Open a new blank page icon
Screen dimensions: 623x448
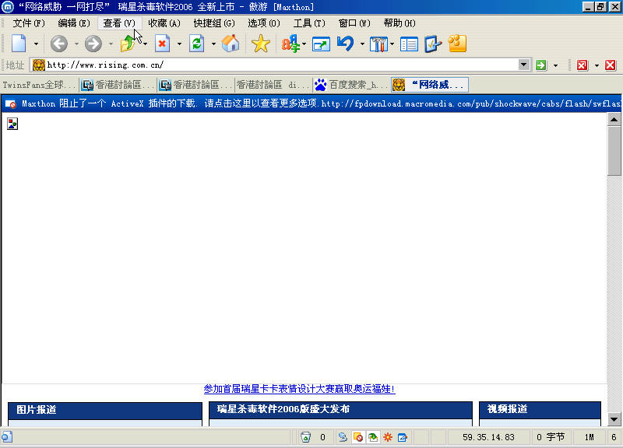coord(19,44)
